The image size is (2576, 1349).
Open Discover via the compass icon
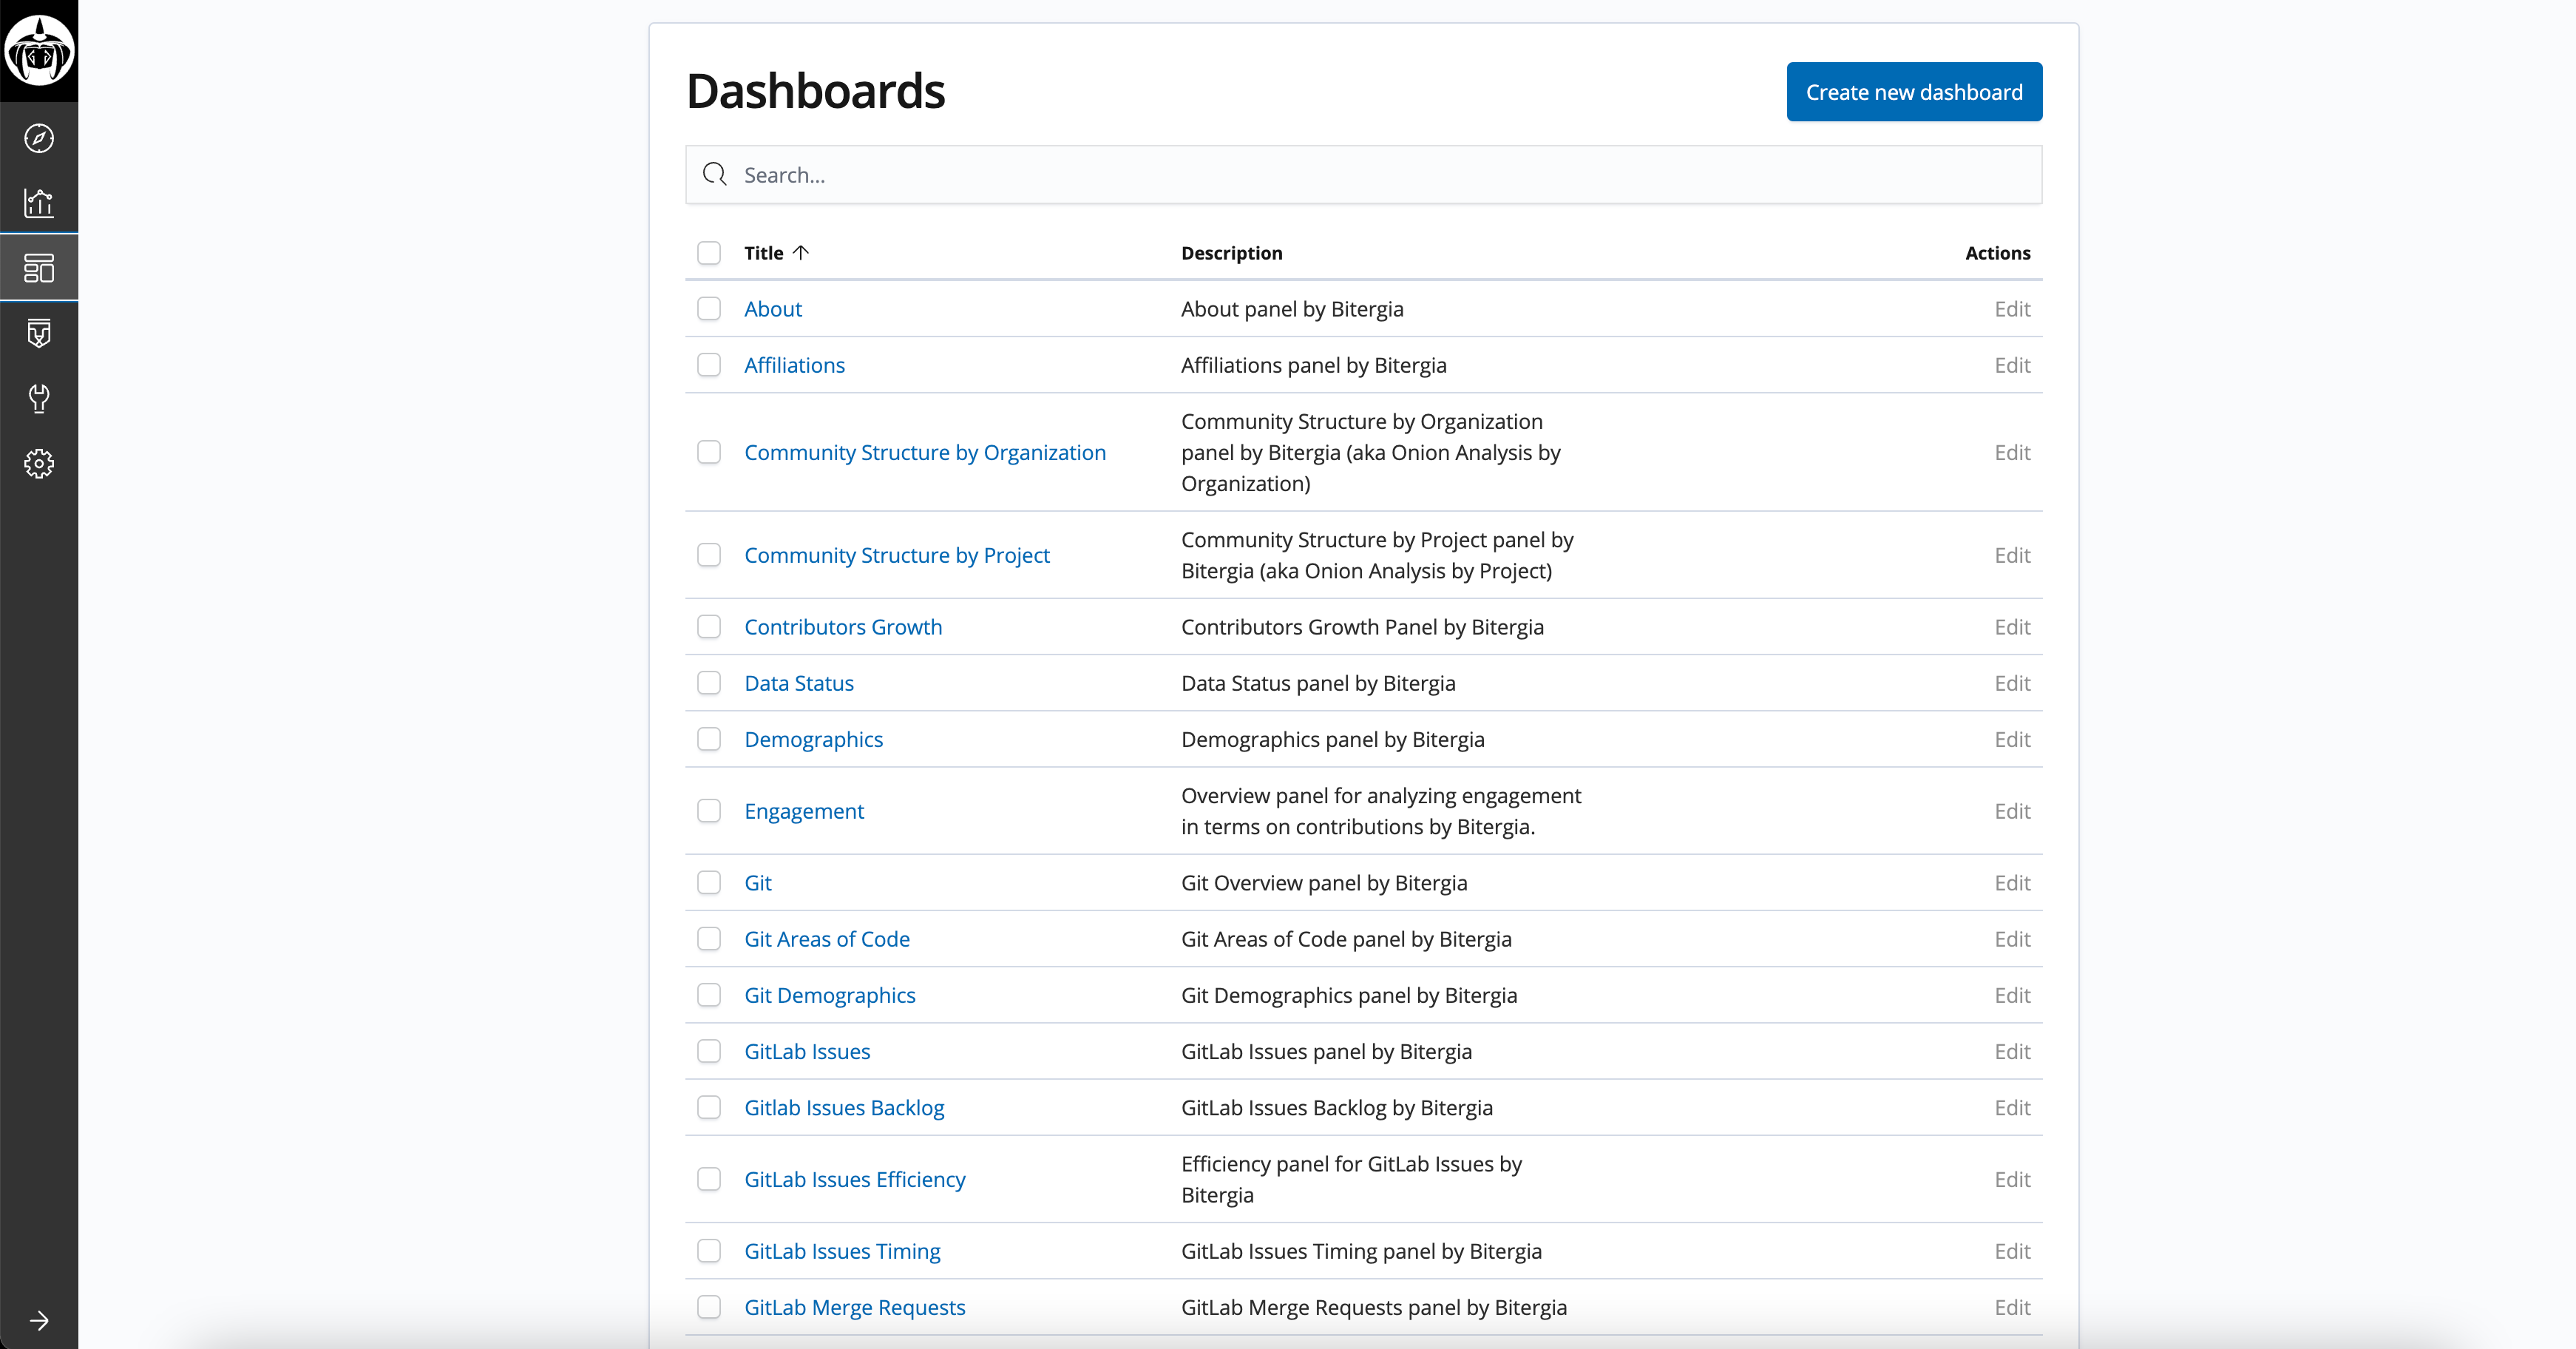pyautogui.click(x=39, y=138)
